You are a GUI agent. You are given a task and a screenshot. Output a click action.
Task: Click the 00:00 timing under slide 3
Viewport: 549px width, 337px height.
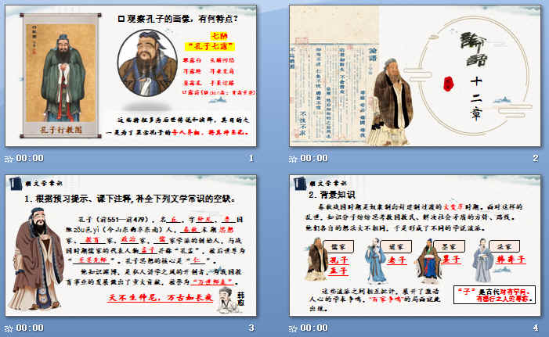[x=30, y=328]
